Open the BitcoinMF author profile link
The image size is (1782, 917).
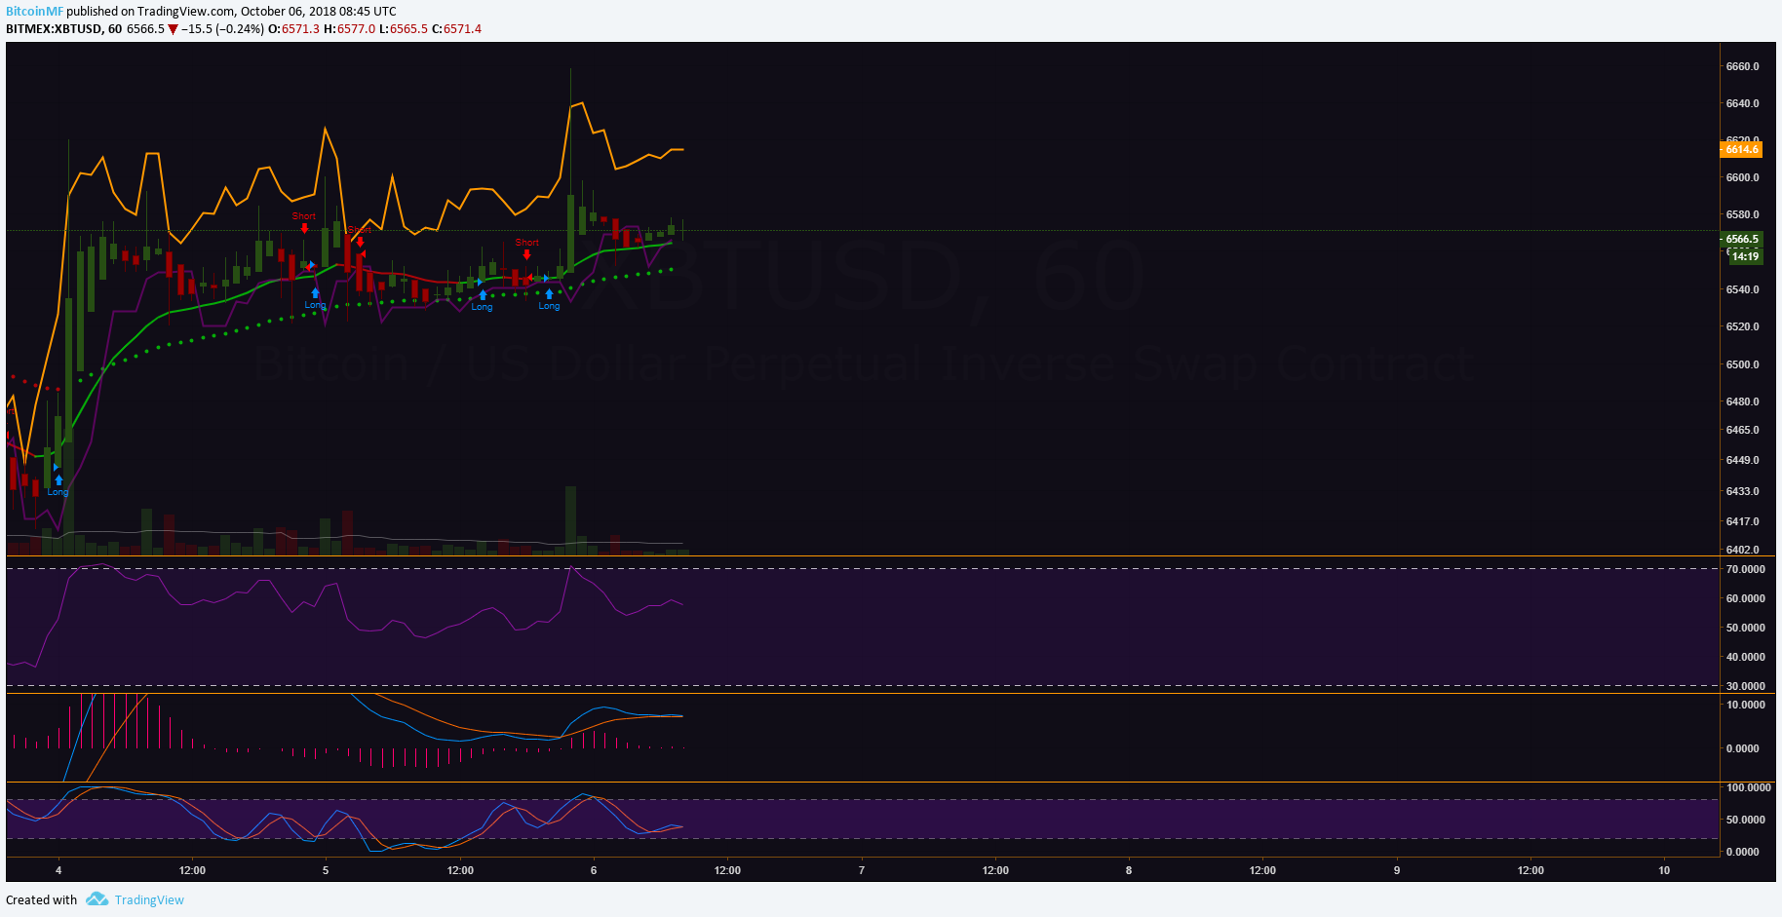[x=34, y=12]
